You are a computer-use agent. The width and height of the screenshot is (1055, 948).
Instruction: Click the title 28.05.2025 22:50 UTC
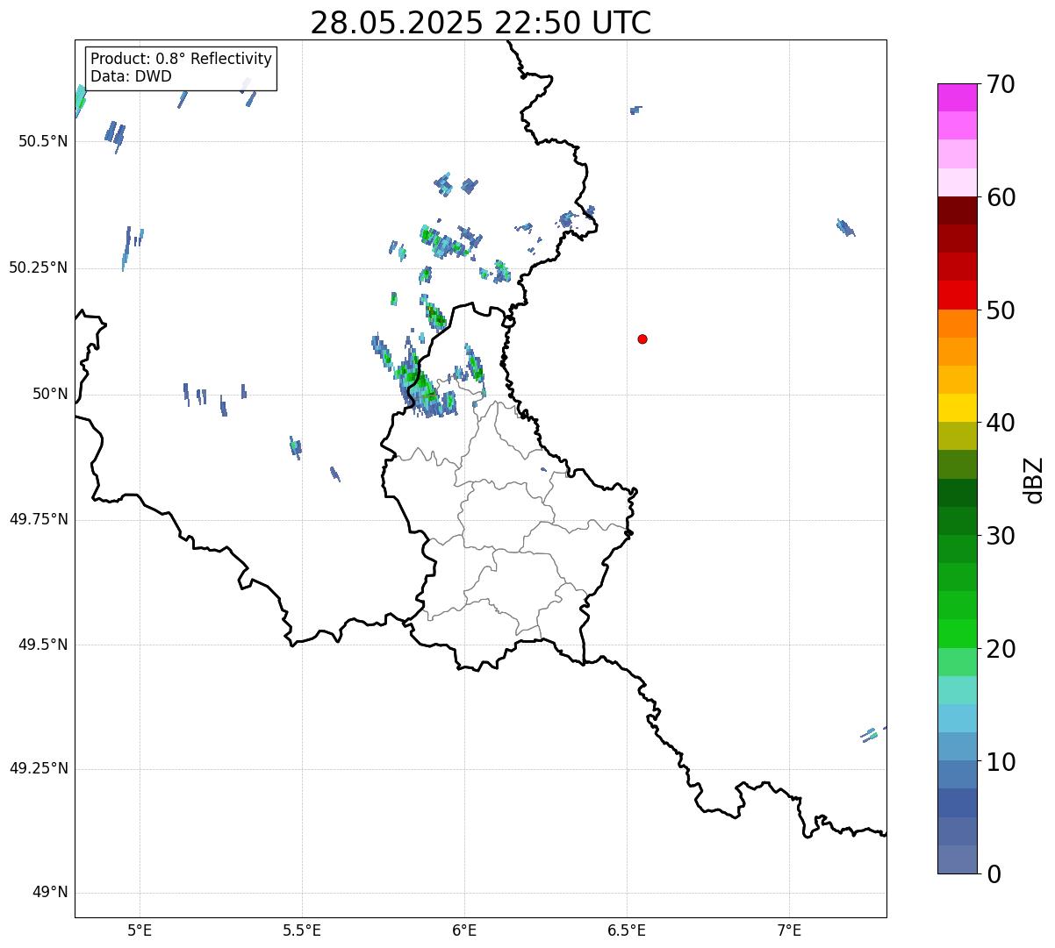[x=481, y=23]
